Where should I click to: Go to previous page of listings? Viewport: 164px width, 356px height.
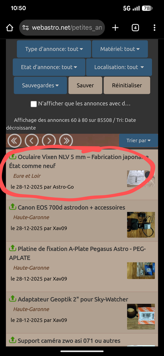click(x=32, y=141)
